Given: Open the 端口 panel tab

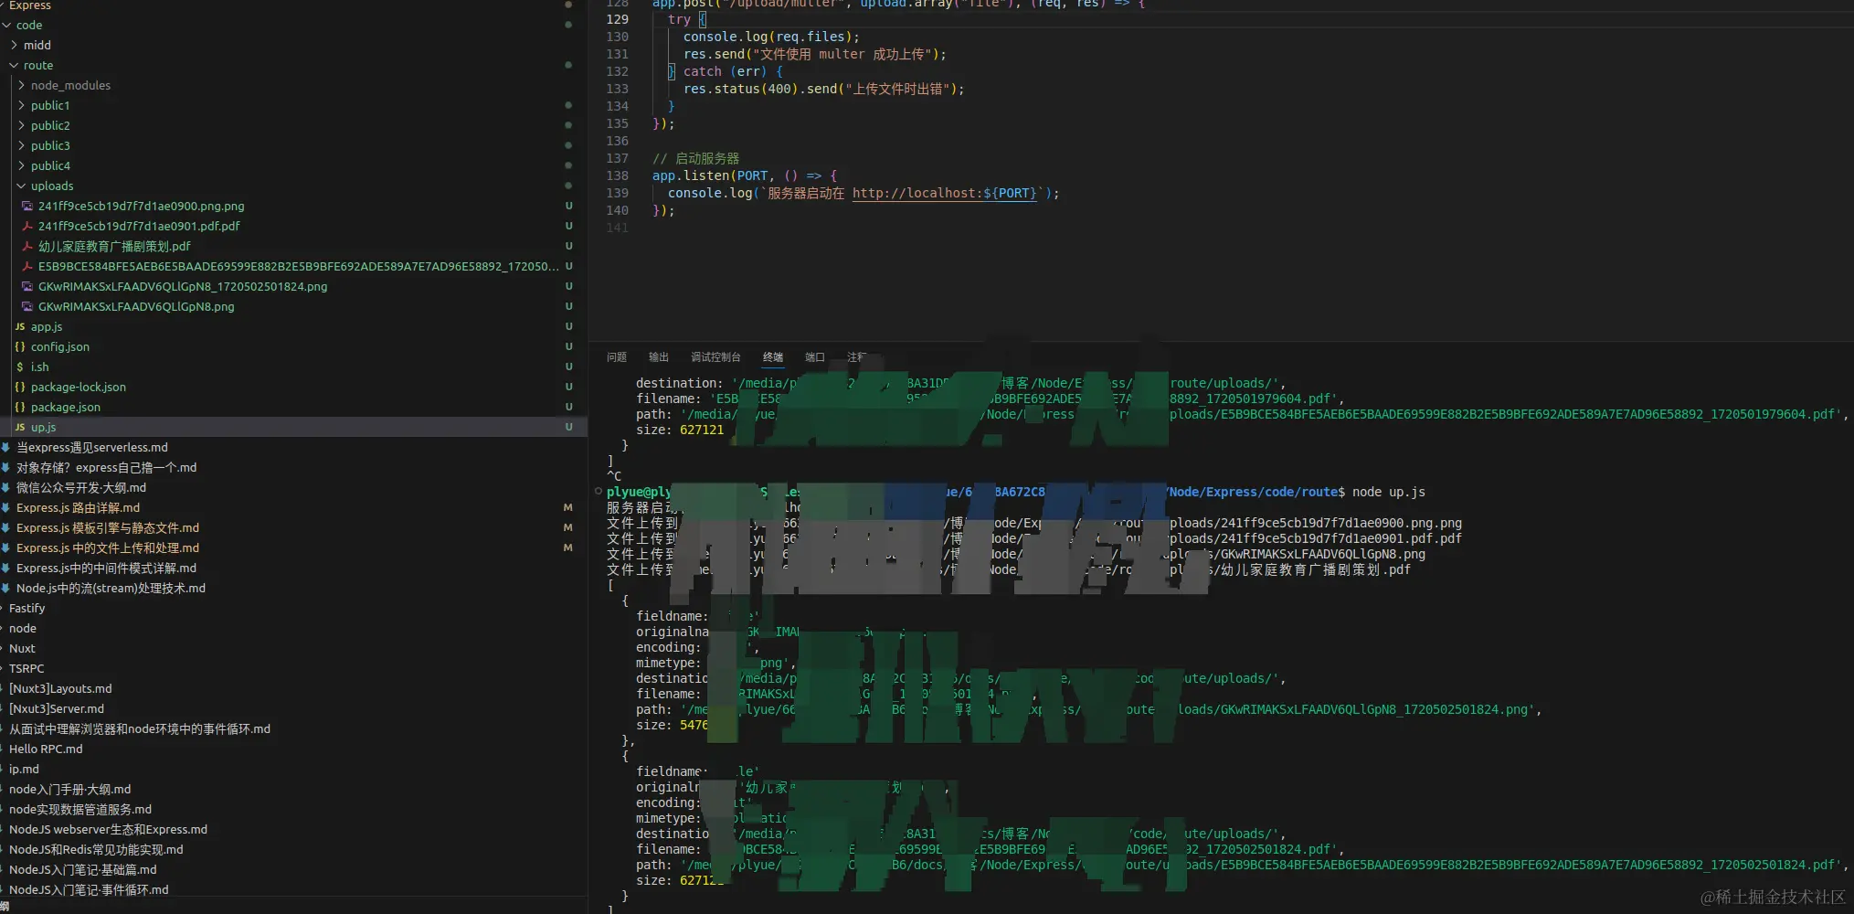Looking at the screenshot, I should [x=815, y=357].
